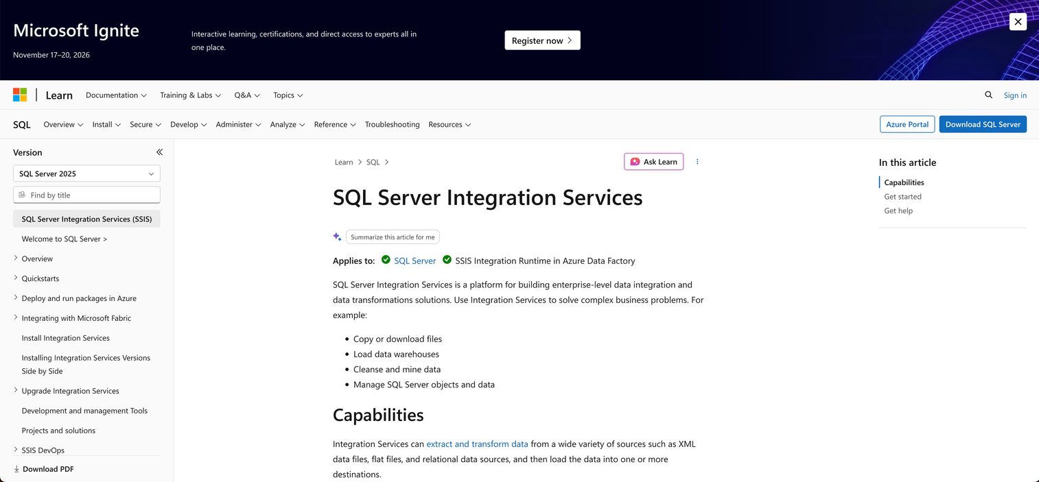This screenshot has height=482, width=1039.
Task: Select Install Integration Services in sidebar
Action: click(66, 338)
